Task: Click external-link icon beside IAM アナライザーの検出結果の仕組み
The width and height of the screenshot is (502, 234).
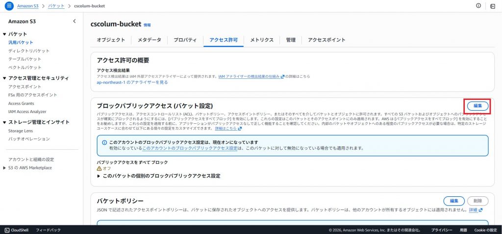Action: tap(282, 76)
